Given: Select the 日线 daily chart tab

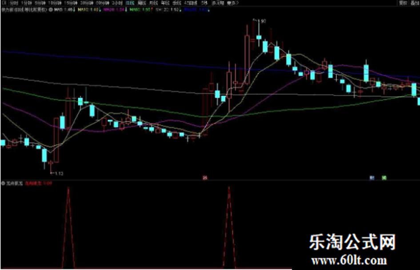Looking at the screenshot, I should (130, 3).
